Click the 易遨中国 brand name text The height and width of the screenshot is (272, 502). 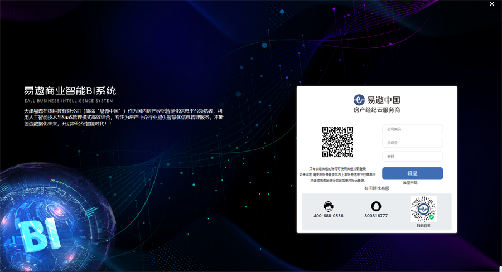(384, 100)
